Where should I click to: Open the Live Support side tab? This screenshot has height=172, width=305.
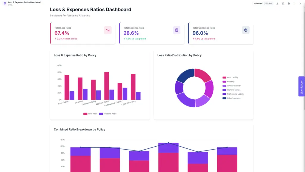301,86
